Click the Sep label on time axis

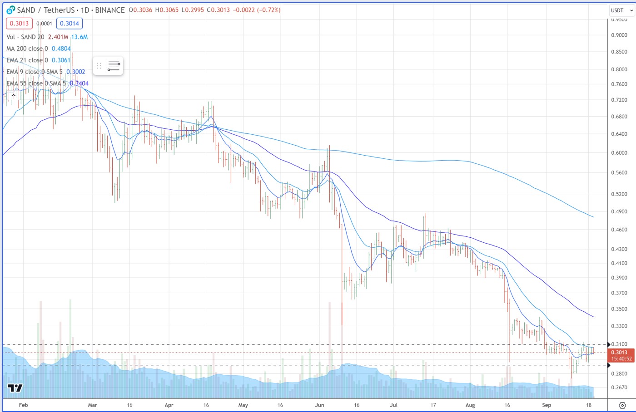(547, 405)
